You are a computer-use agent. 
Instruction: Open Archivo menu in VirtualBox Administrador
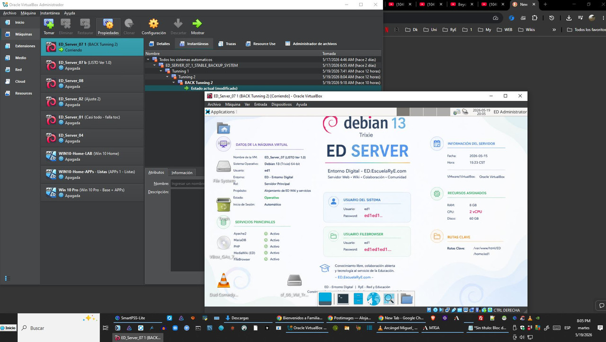[9, 13]
